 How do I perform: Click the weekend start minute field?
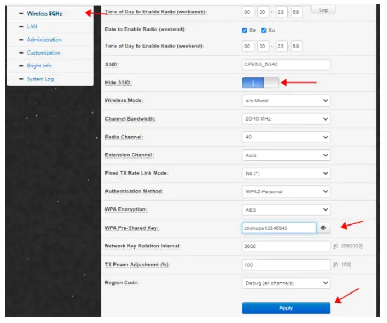point(263,47)
